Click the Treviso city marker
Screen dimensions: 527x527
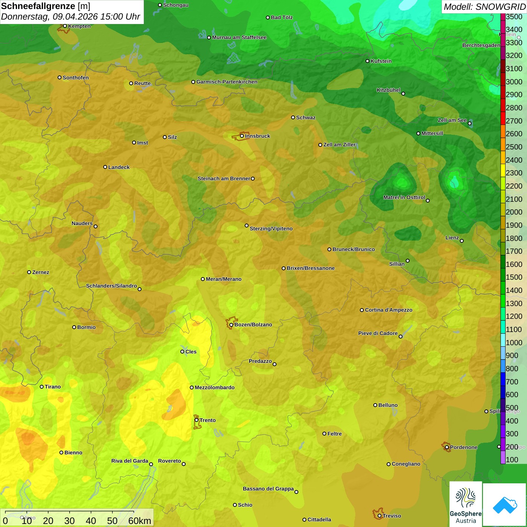[379, 516]
